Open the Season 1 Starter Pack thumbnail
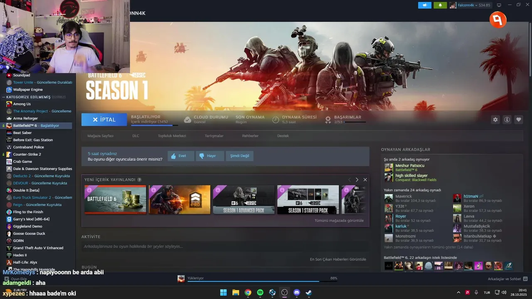 (x=308, y=200)
